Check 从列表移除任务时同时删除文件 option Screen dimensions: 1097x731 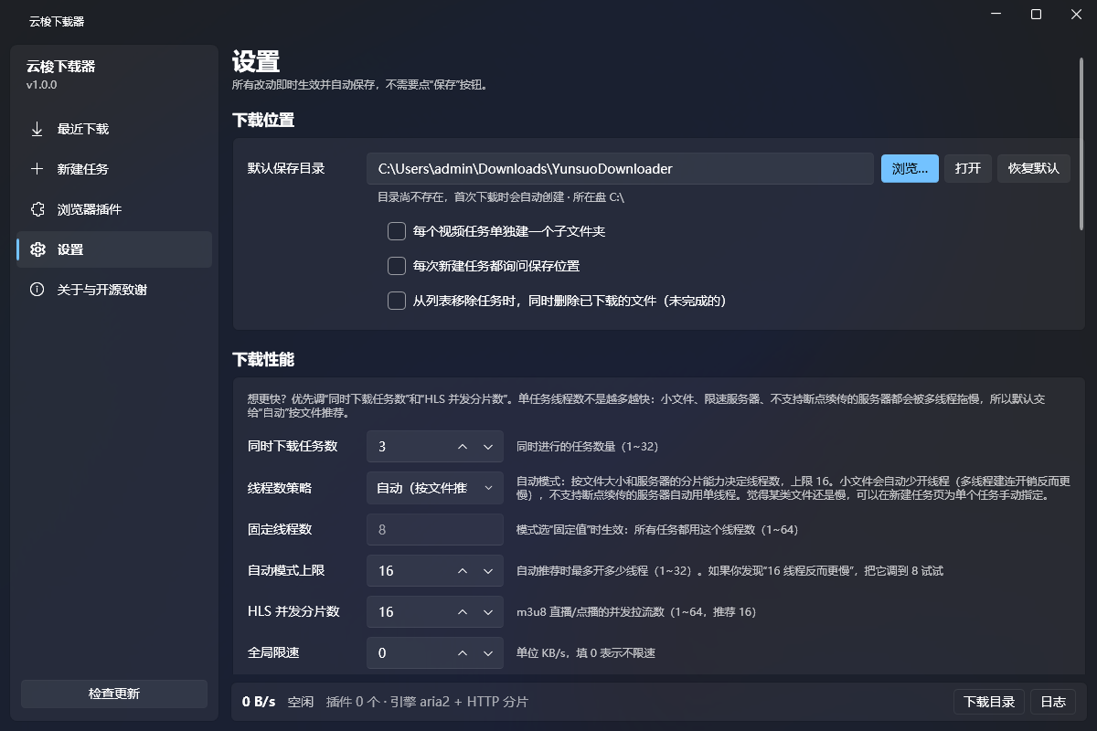coord(397,301)
